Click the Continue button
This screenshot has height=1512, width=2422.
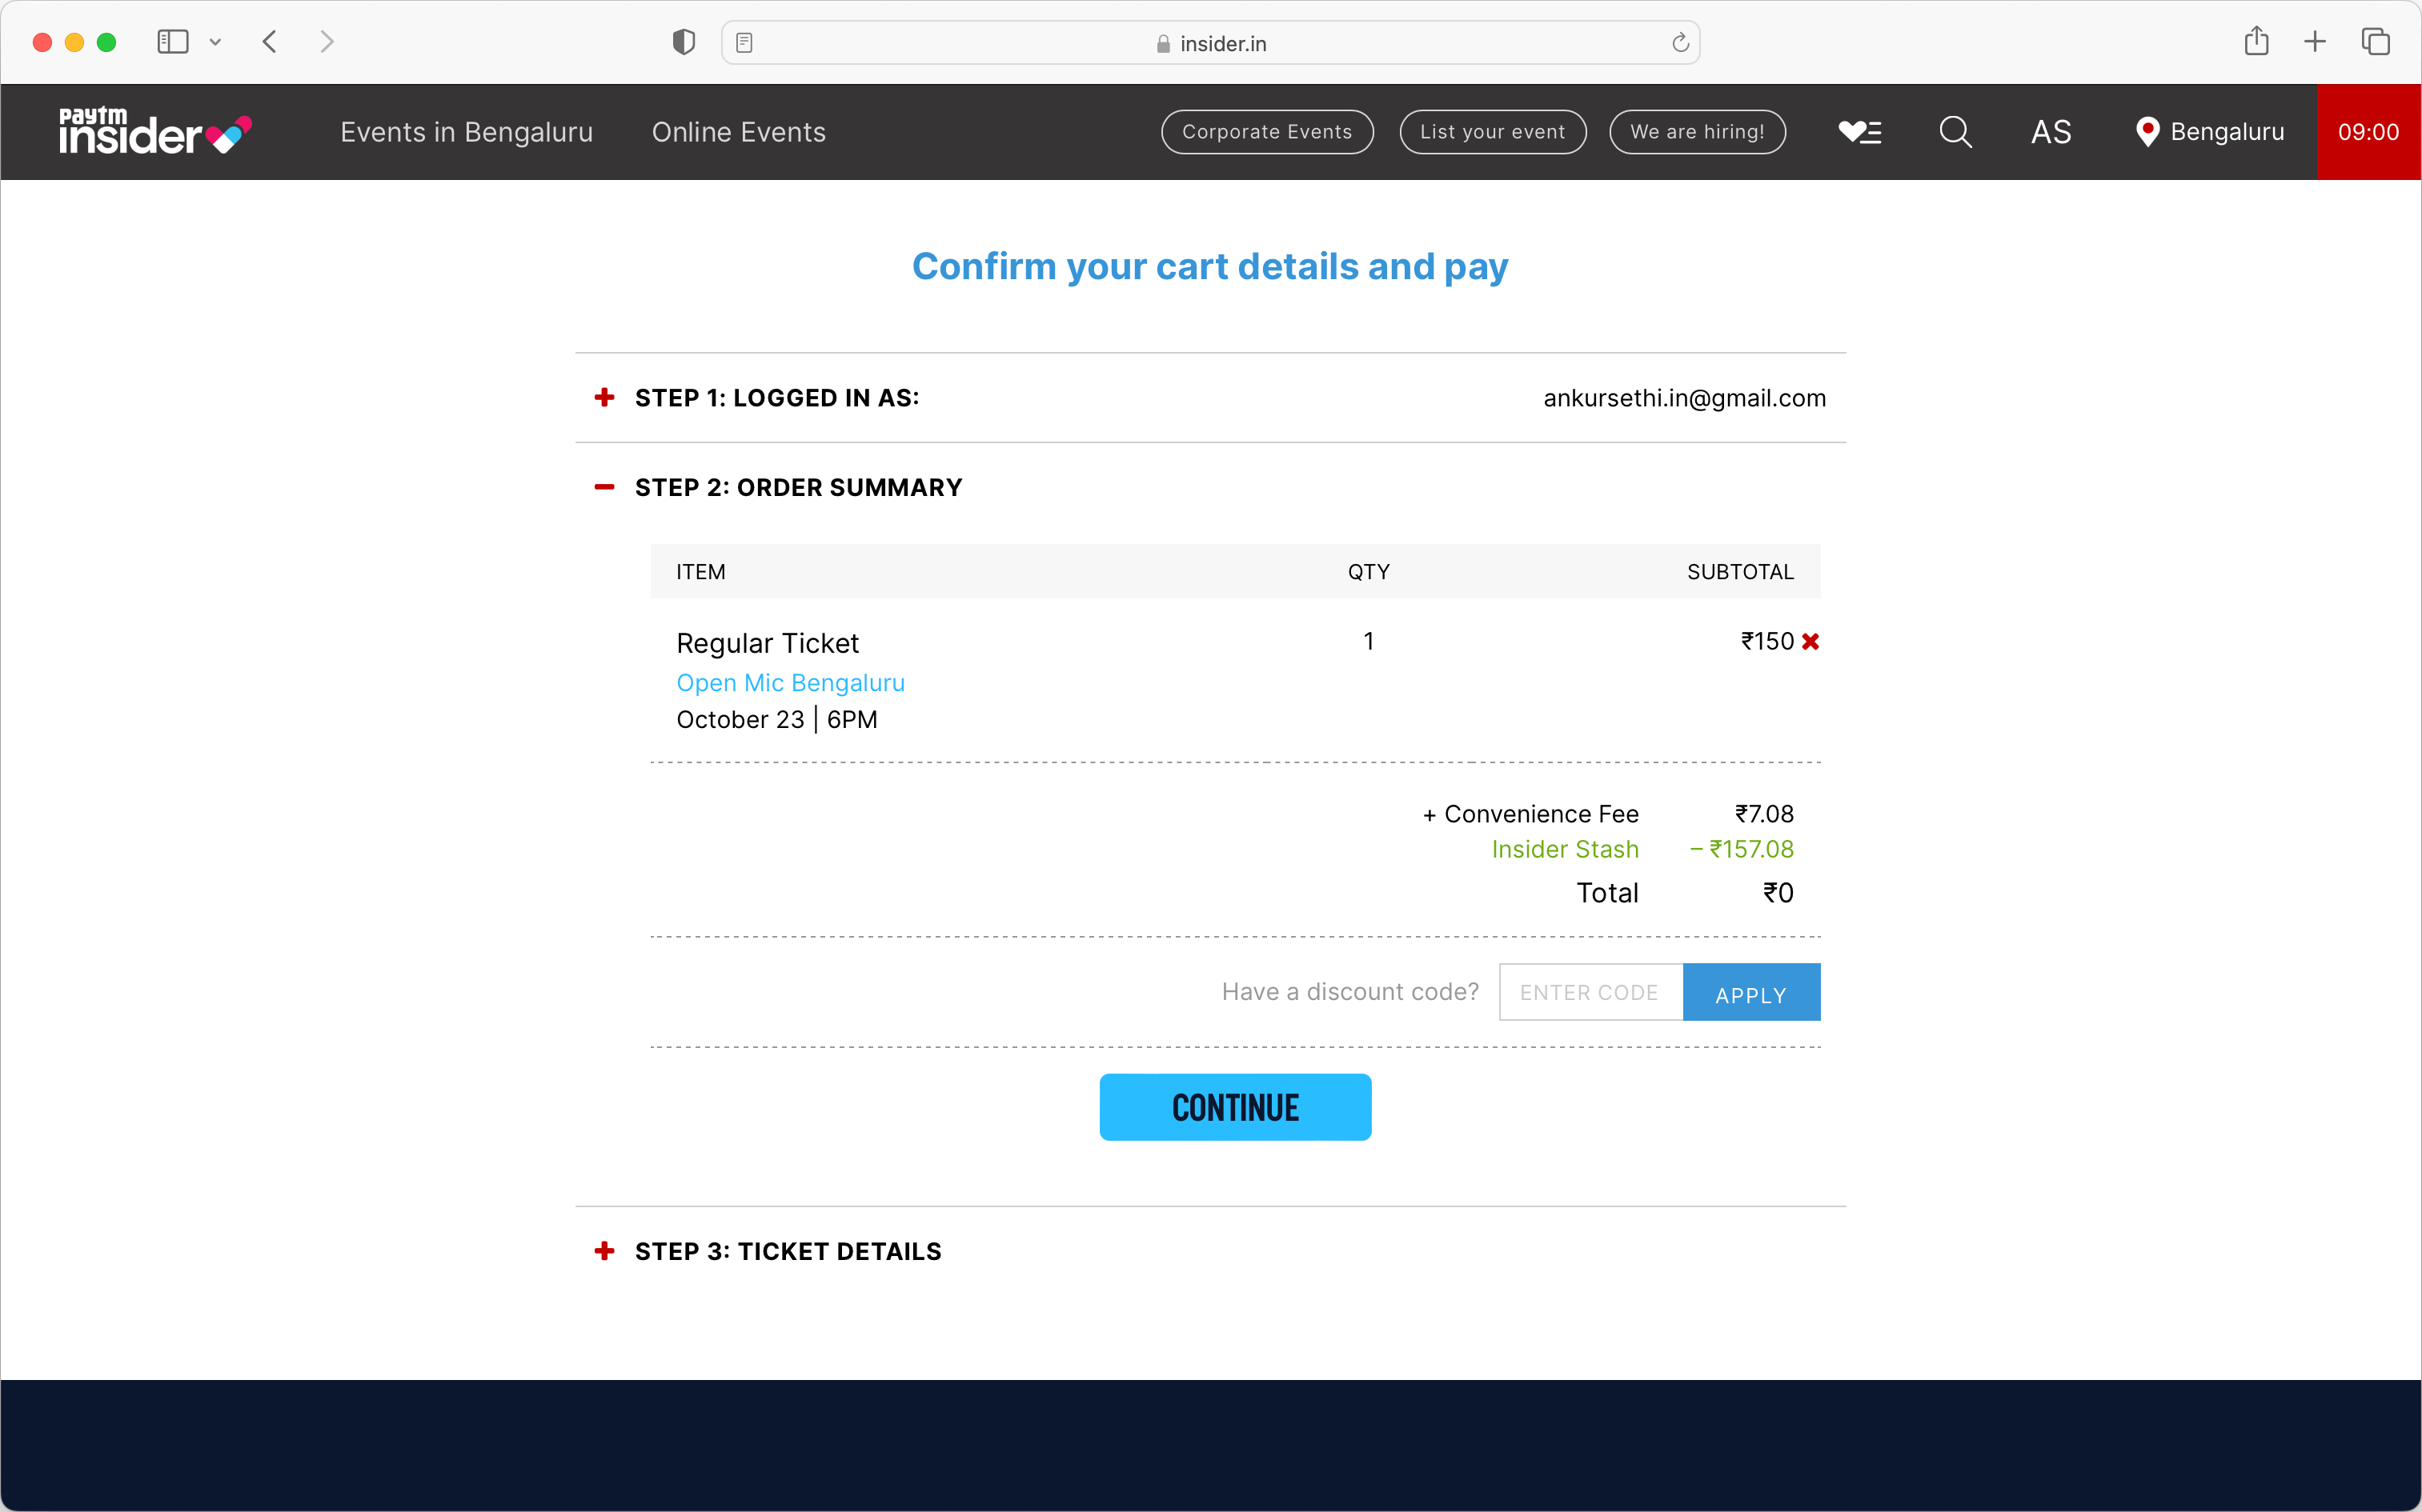(x=1234, y=1107)
